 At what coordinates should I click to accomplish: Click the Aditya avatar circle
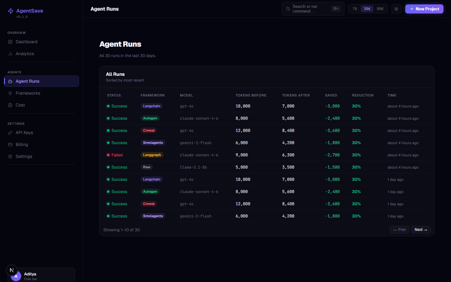[16, 276]
